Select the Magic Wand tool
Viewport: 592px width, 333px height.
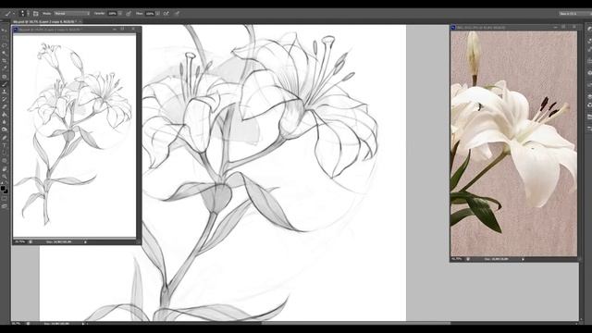4,54
